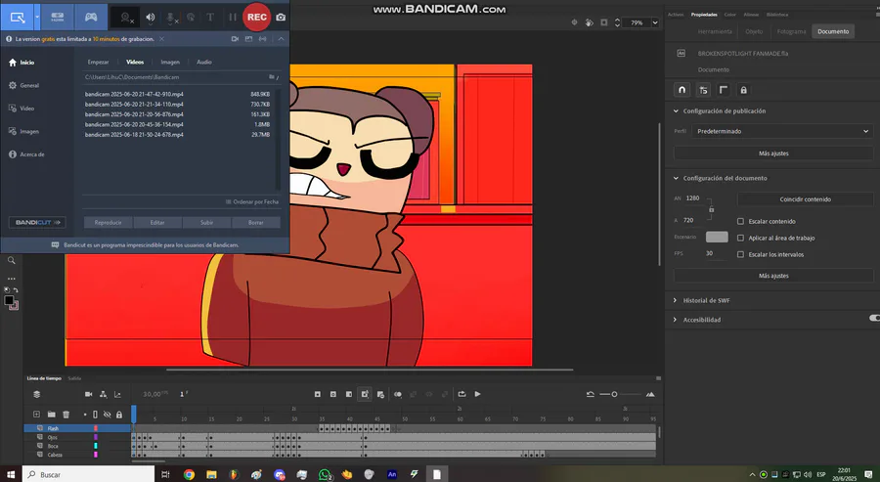Enable Aplicar al área de trabajo checkbox

point(740,238)
